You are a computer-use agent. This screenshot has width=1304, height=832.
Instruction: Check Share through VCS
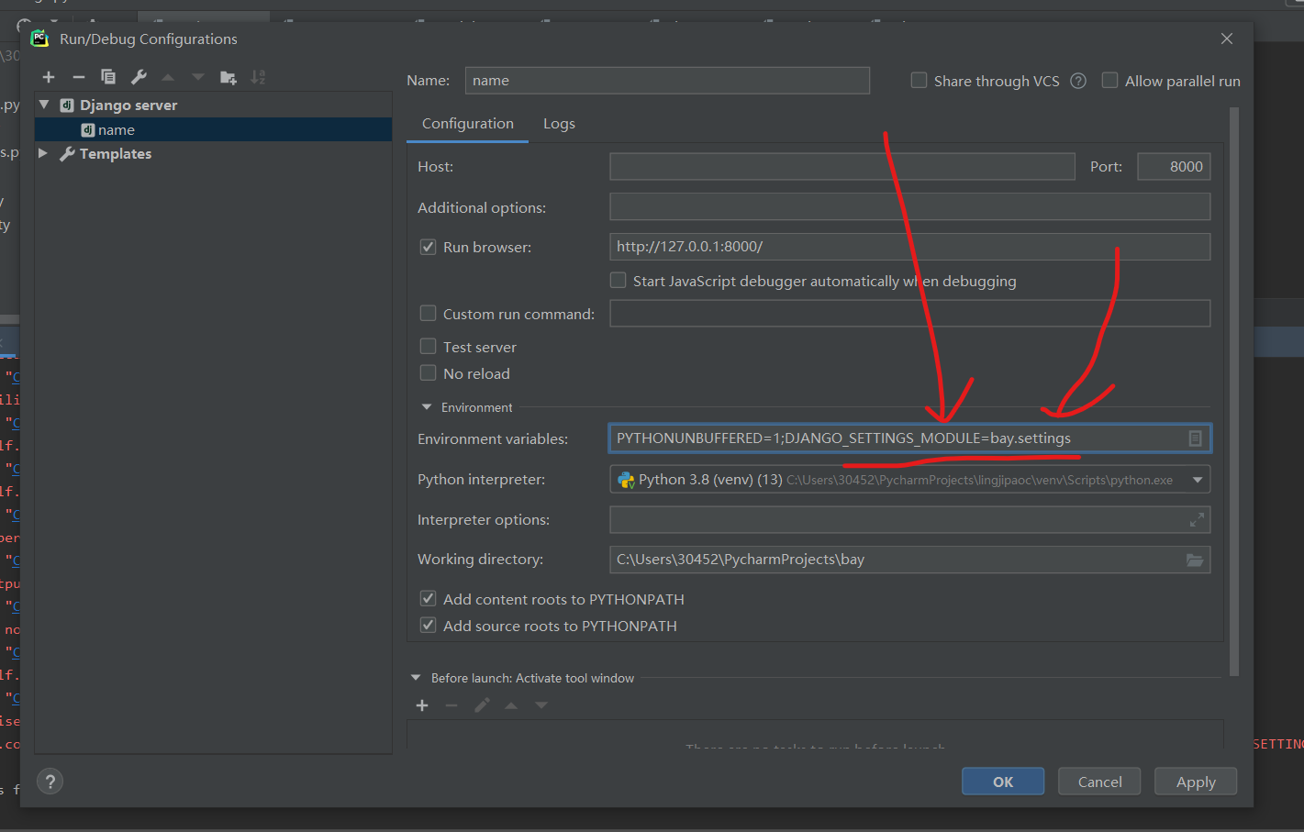tap(919, 80)
